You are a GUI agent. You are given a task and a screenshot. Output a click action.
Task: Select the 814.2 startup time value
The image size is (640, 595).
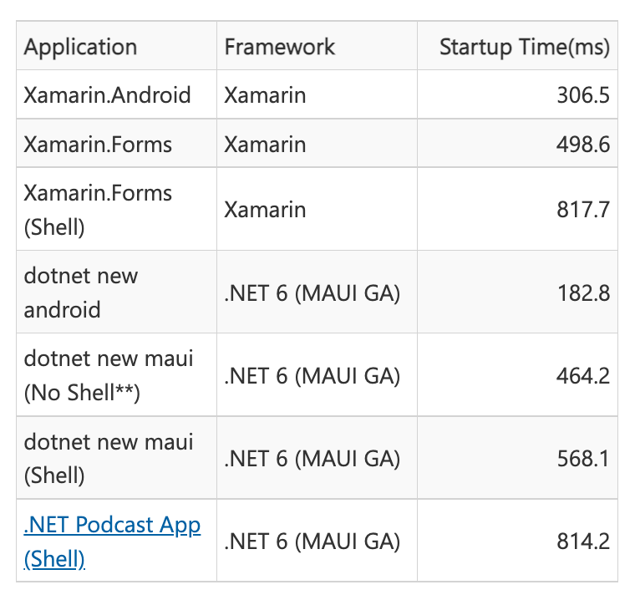[583, 542]
